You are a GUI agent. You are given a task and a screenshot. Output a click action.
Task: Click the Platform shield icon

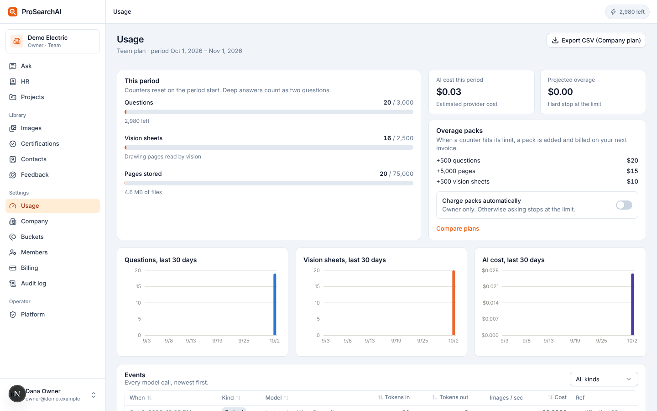(x=13, y=315)
